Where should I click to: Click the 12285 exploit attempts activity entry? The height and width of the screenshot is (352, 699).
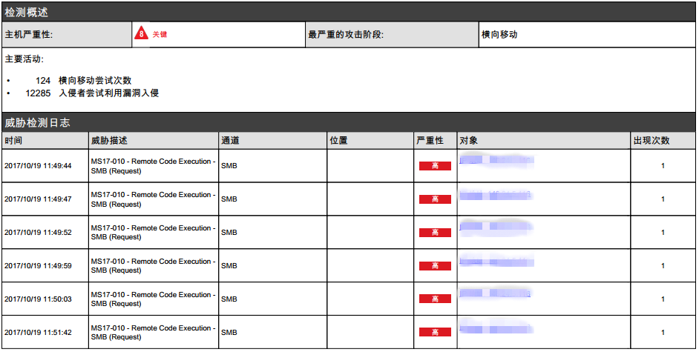coord(92,93)
